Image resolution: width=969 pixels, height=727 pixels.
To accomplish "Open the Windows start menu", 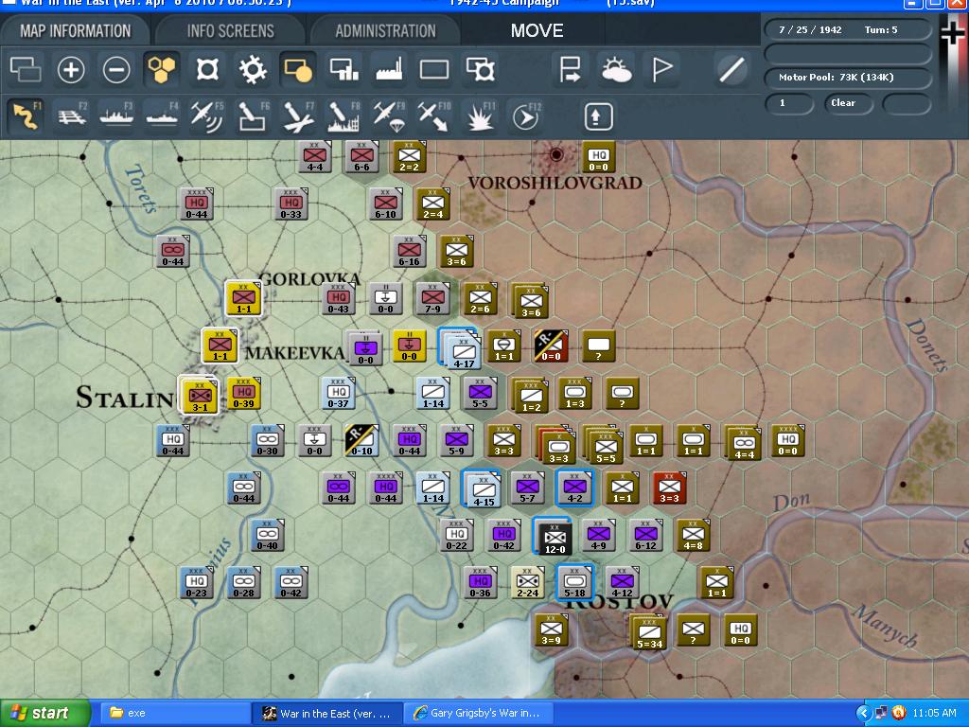I will 44,713.
